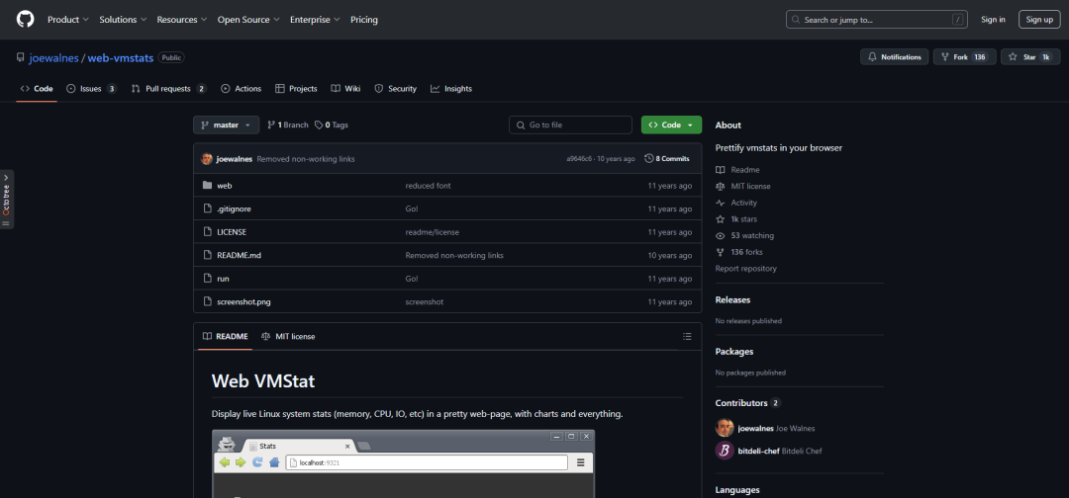Switch to the Pull requests tab
The width and height of the screenshot is (1069, 498).
pyautogui.click(x=168, y=89)
